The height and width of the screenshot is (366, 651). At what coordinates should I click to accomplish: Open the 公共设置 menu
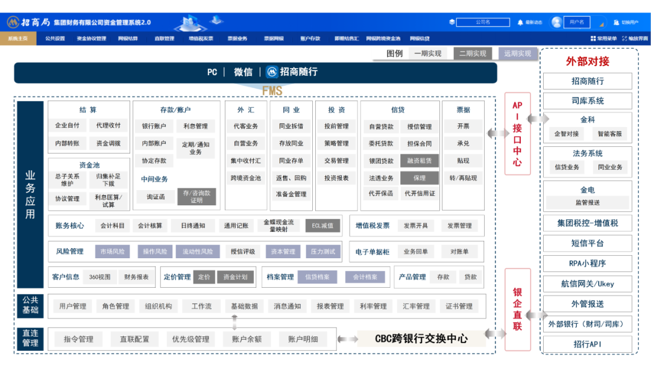click(55, 39)
